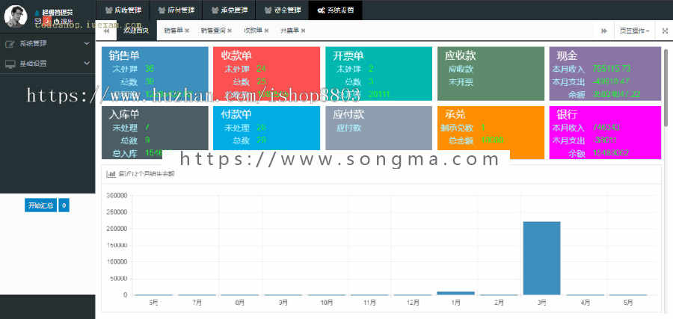Click the chevron beside 基础设置
Image resolution: width=673 pixels, height=319 pixels.
(86, 64)
